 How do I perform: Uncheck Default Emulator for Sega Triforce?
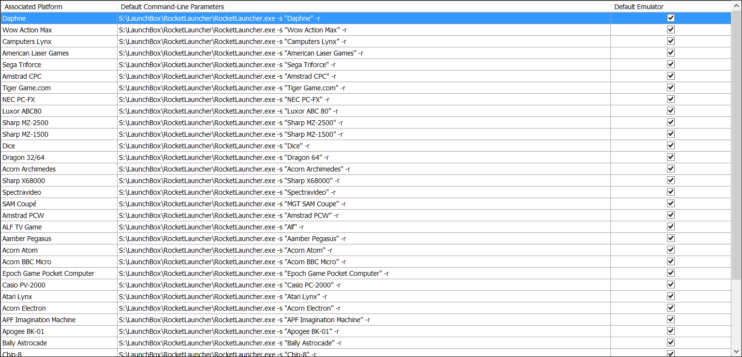pos(671,64)
